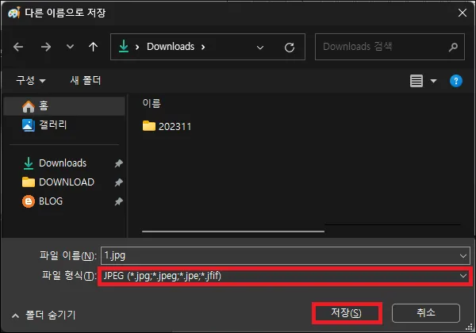Open the 파일 형식 JPEG format dropdown
The width and height of the screenshot is (476, 333).
[x=286, y=276]
